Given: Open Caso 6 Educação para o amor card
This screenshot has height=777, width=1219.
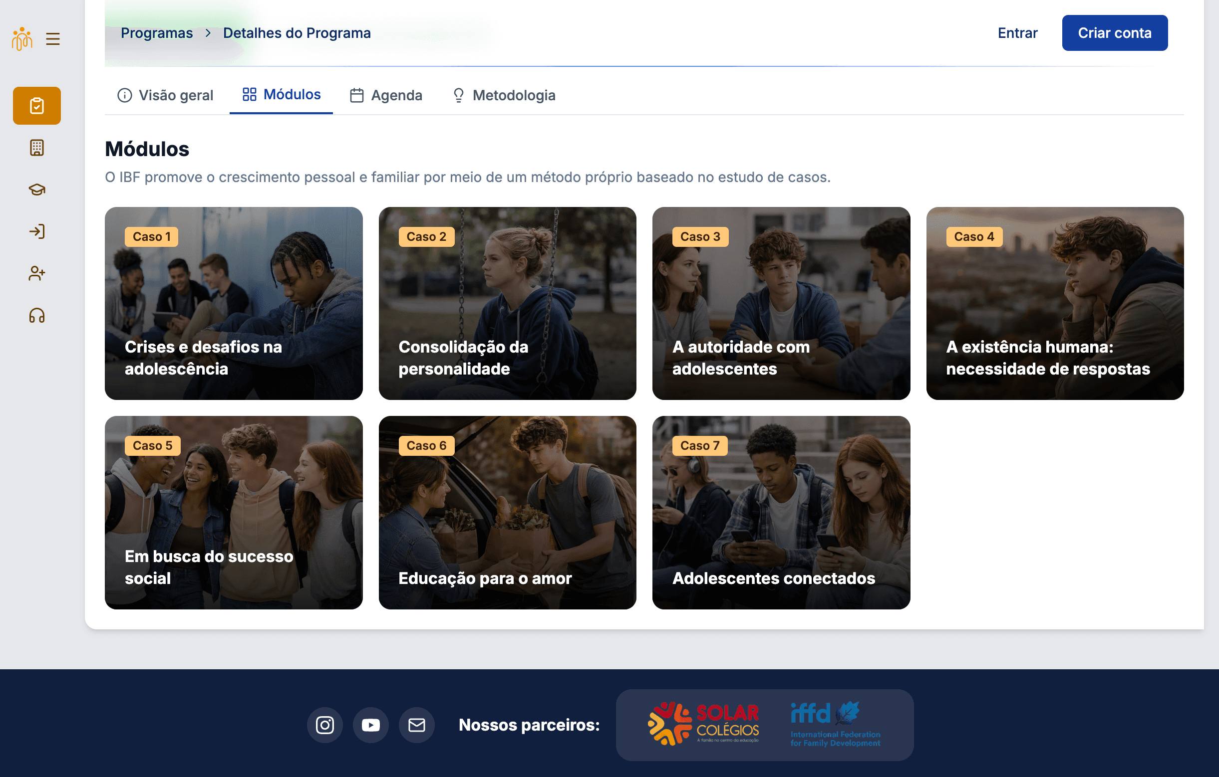Looking at the screenshot, I should (507, 513).
